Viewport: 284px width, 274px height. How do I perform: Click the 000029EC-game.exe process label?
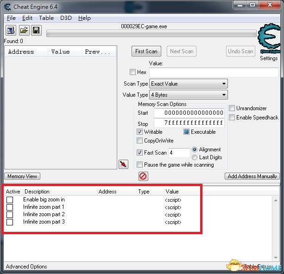(x=144, y=26)
